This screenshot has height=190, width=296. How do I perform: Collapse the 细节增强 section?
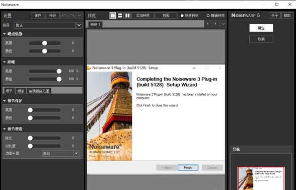click(x=5, y=129)
